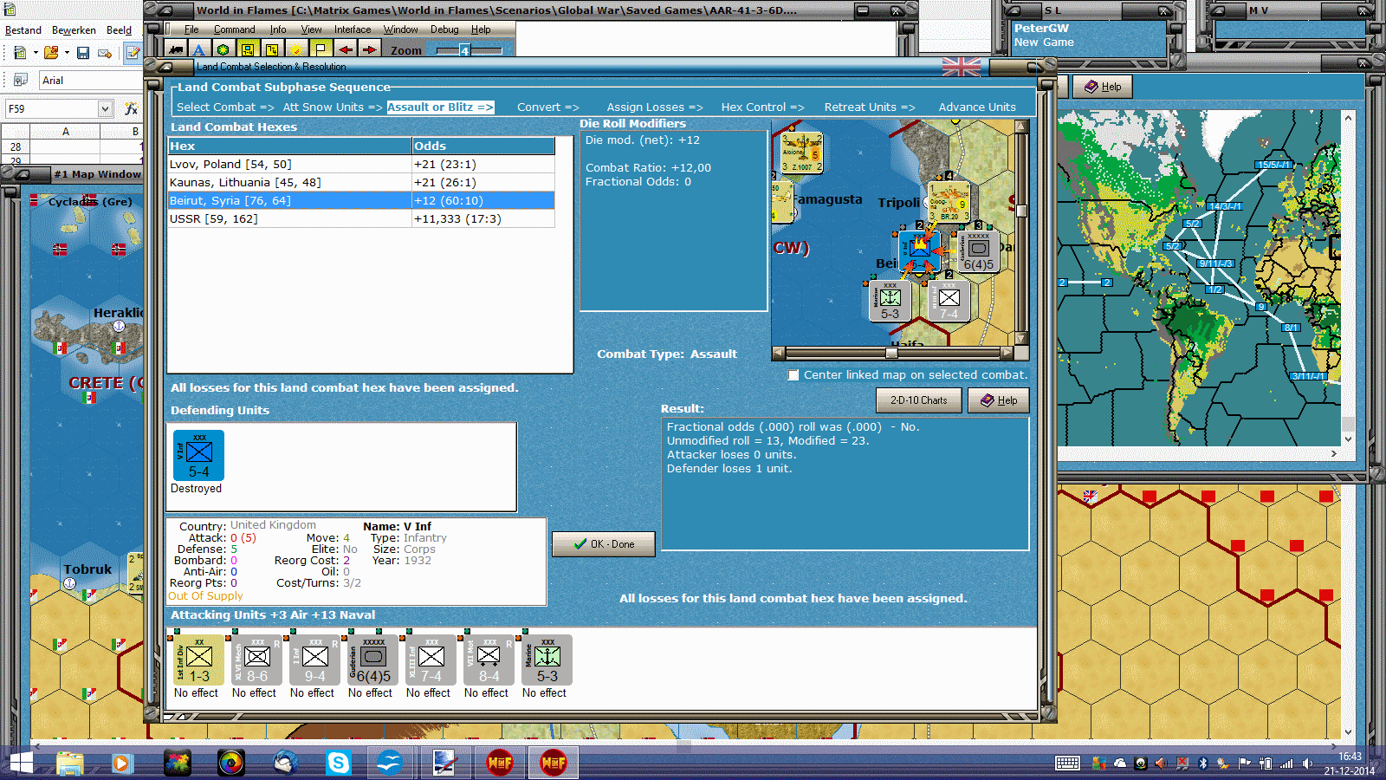
Task: Select the XLVI Mech 8-6 attacker counter
Action: coord(255,660)
